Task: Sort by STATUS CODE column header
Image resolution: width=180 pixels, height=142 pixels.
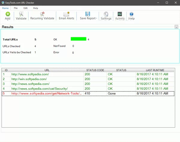Action: point(95,70)
